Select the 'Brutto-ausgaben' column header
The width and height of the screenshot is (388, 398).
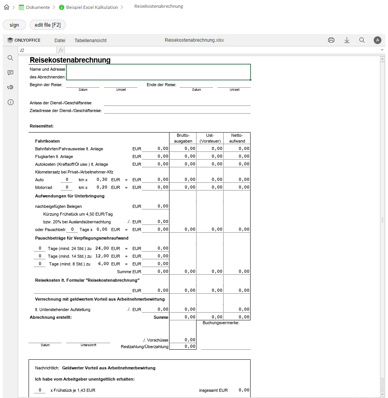(183, 138)
